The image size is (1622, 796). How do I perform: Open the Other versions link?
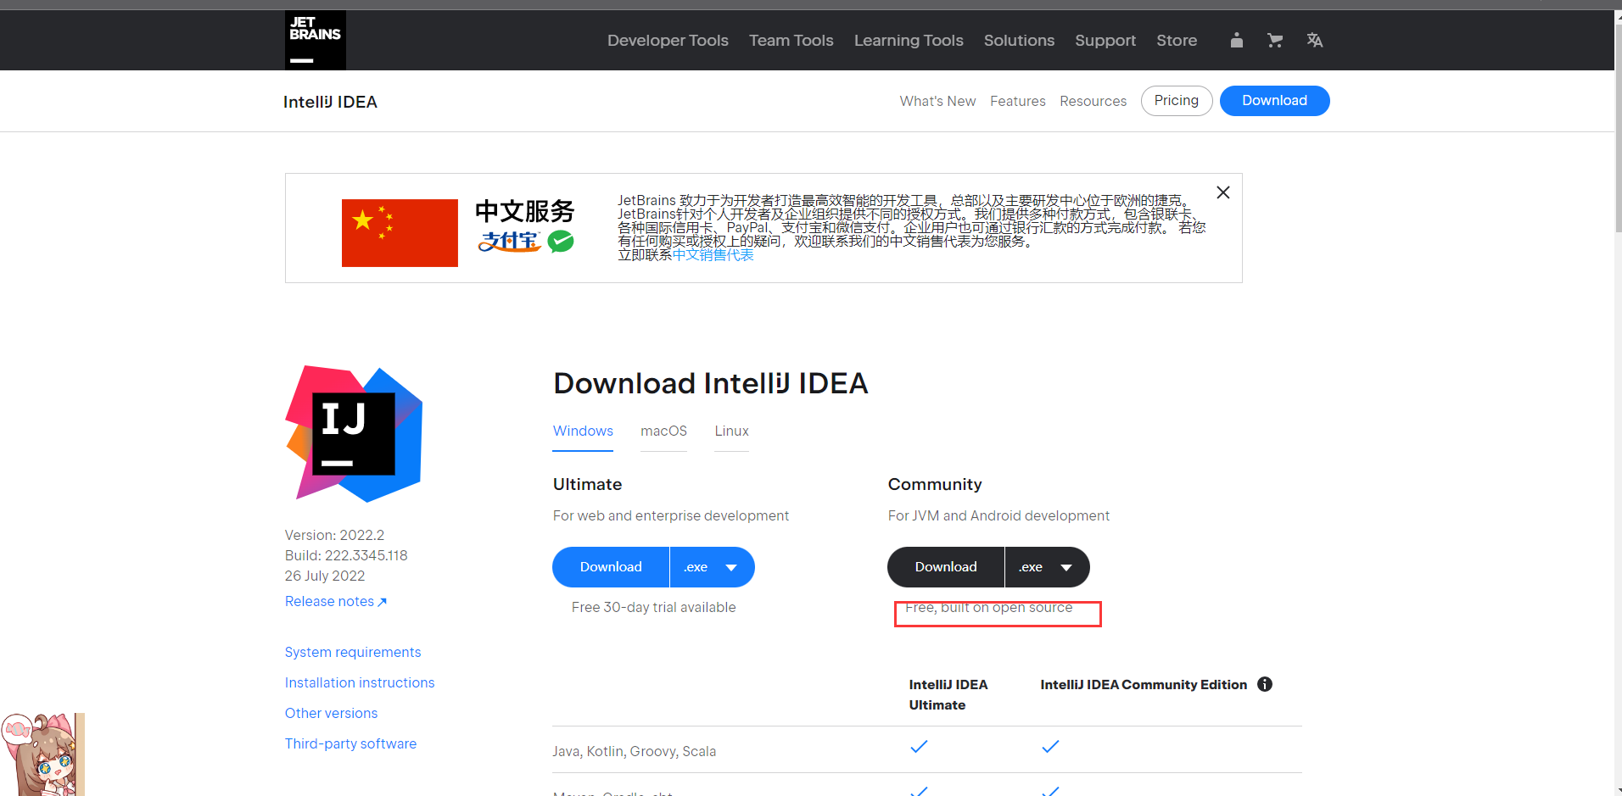(x=331, y=713)
